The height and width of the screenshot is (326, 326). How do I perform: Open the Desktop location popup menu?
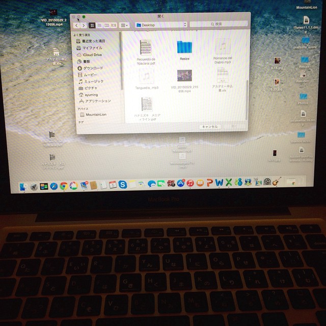(161, 25)
